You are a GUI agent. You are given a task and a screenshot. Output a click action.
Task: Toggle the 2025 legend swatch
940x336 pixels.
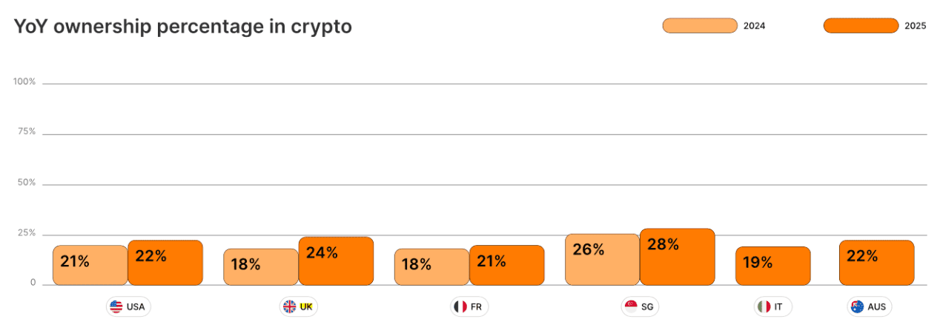[x=861, y=26]
